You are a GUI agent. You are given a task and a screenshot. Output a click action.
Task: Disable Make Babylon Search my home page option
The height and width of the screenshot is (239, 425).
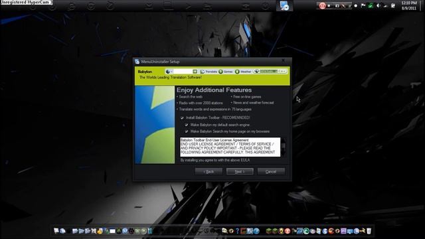187,131
